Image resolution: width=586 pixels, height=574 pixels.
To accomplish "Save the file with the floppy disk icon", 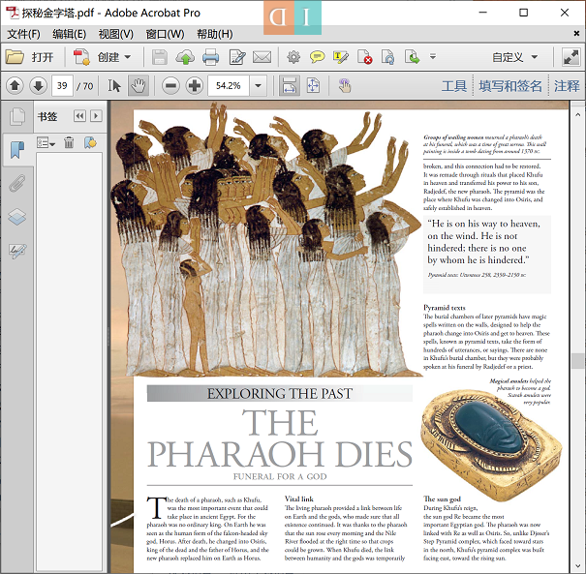I will tap(160, 57).
